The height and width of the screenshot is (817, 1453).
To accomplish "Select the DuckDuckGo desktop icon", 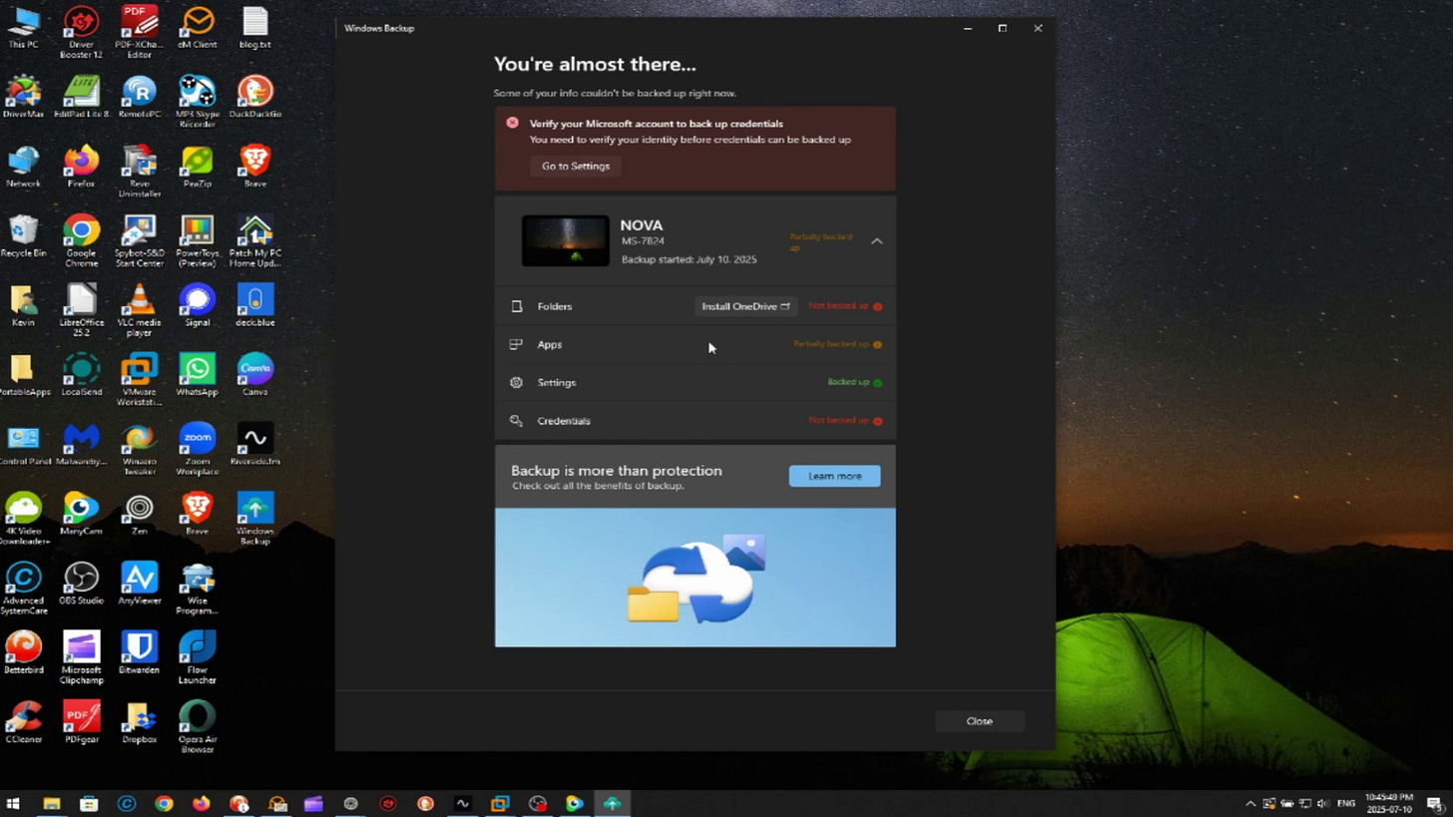I will 255,98.
